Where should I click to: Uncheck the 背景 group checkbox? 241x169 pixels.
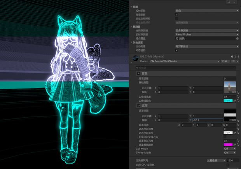(x=139, y=73)
